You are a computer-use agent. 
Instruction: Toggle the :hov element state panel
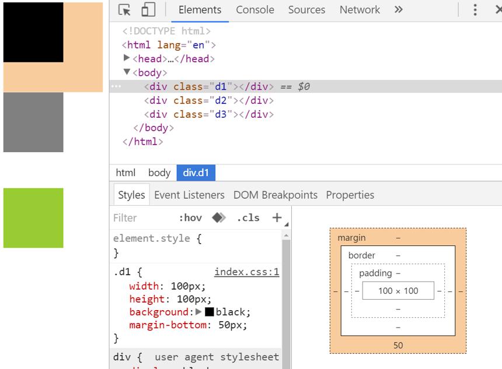tap(190, 218)
